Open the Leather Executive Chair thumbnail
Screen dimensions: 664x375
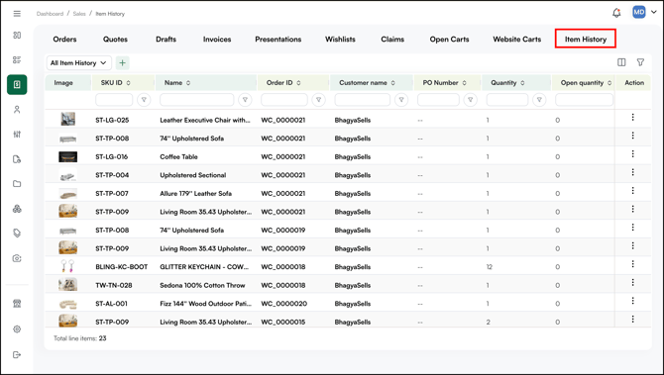point(67,119)
